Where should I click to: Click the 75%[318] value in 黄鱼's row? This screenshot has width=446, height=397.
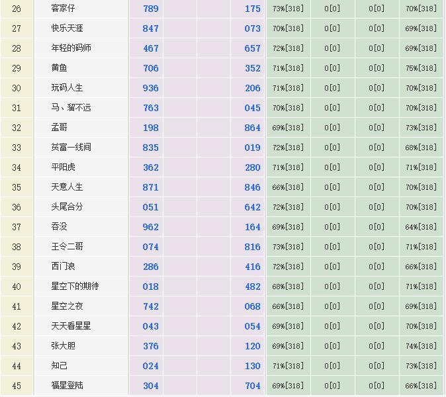[x=421, y=68]
